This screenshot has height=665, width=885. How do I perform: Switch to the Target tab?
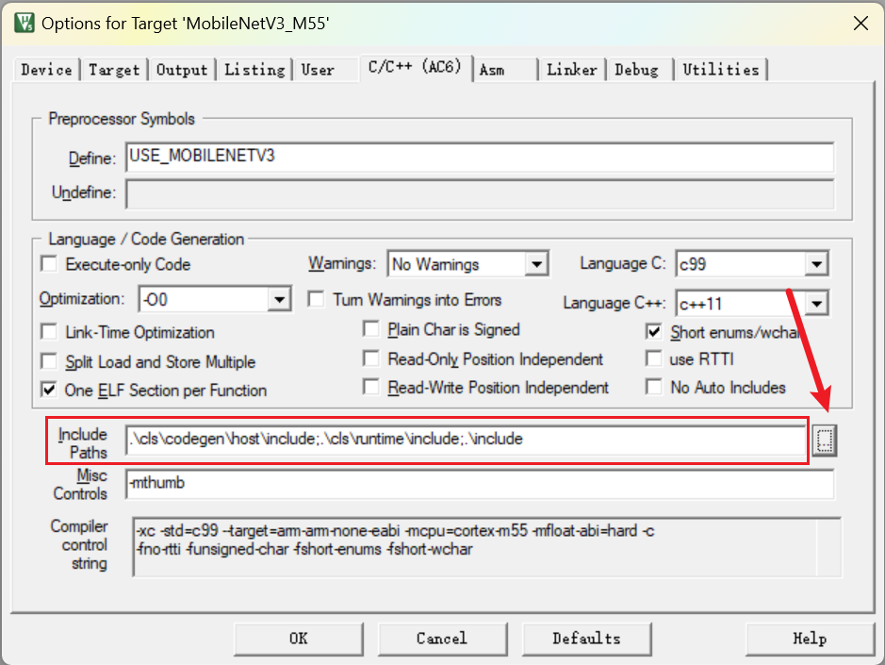coord(114,70)
